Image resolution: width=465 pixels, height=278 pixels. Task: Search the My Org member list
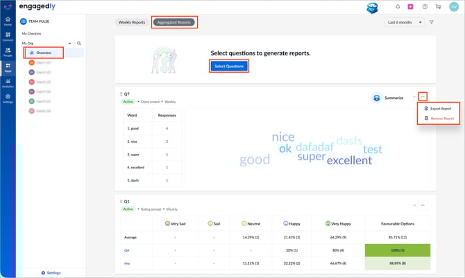coord(79,43)
